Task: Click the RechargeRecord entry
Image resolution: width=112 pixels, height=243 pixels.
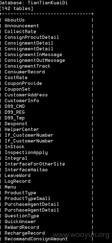Action: pos(25,233)
